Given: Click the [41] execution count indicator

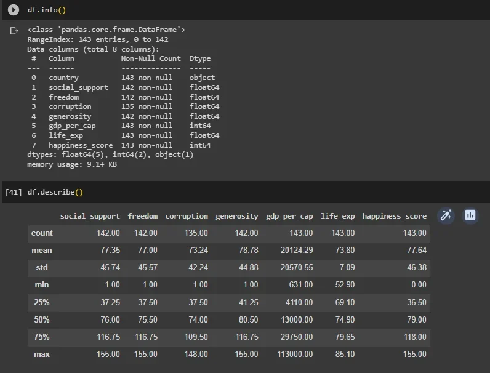Looking at the screenshot, I should click(x=14, y=192).
